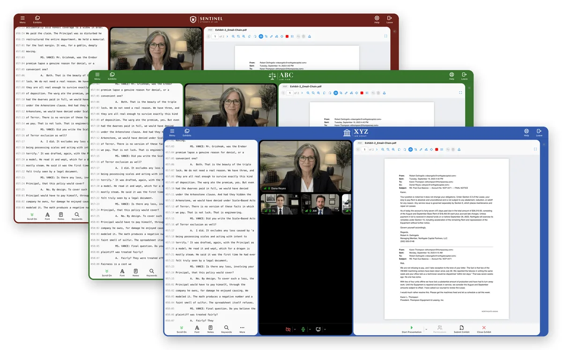562x350 pixels.
Task: Select the red color swatch in XYZ viewer
Action: click(436, 150)
